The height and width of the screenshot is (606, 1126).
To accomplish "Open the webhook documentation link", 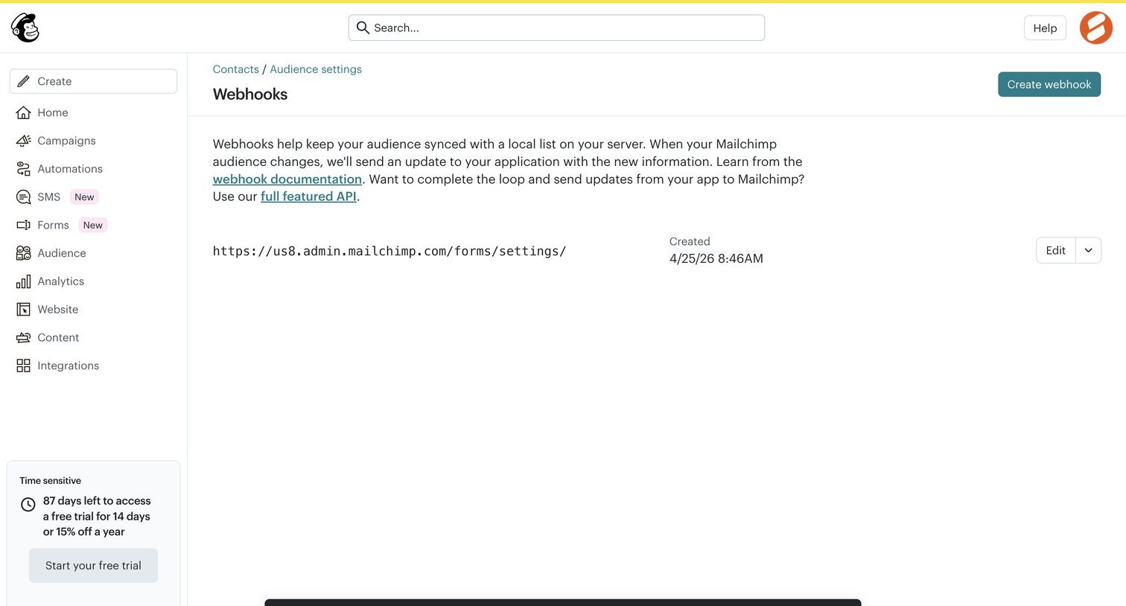I will tap(287, 179).
